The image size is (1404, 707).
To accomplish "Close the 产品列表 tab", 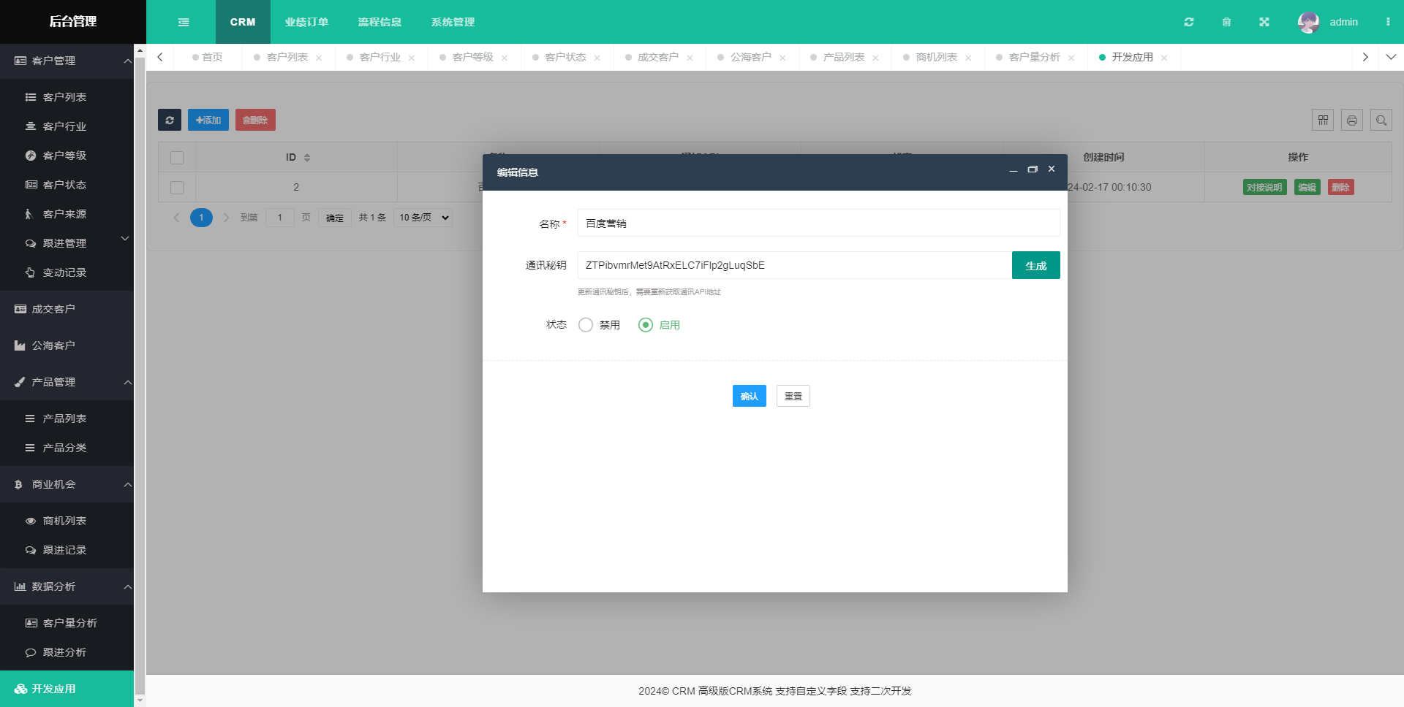I will pyautogui.click(x=875, y=58).
